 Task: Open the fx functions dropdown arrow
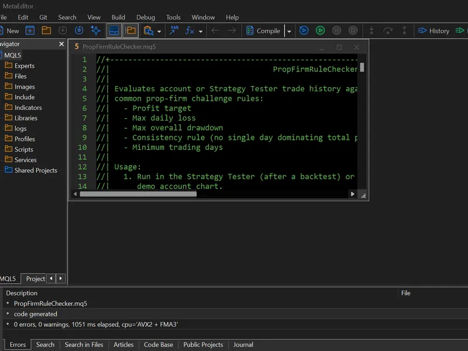201,31
